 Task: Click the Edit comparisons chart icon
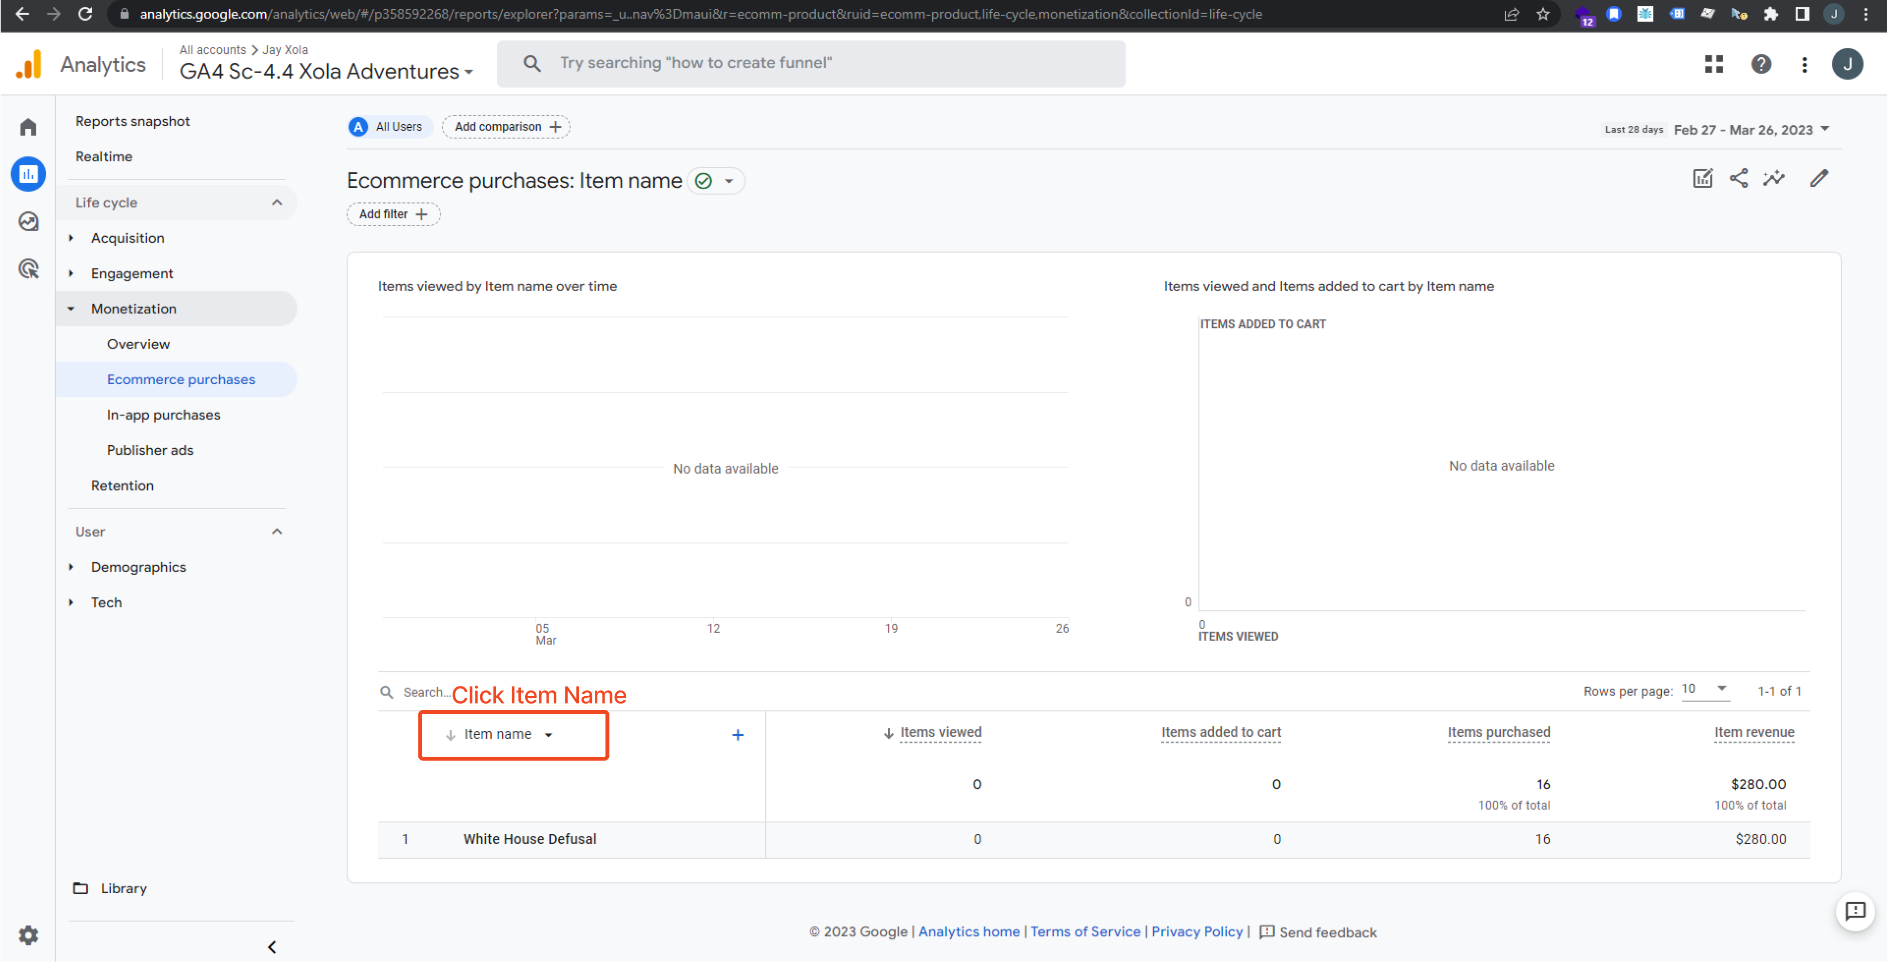(1702, 178)
